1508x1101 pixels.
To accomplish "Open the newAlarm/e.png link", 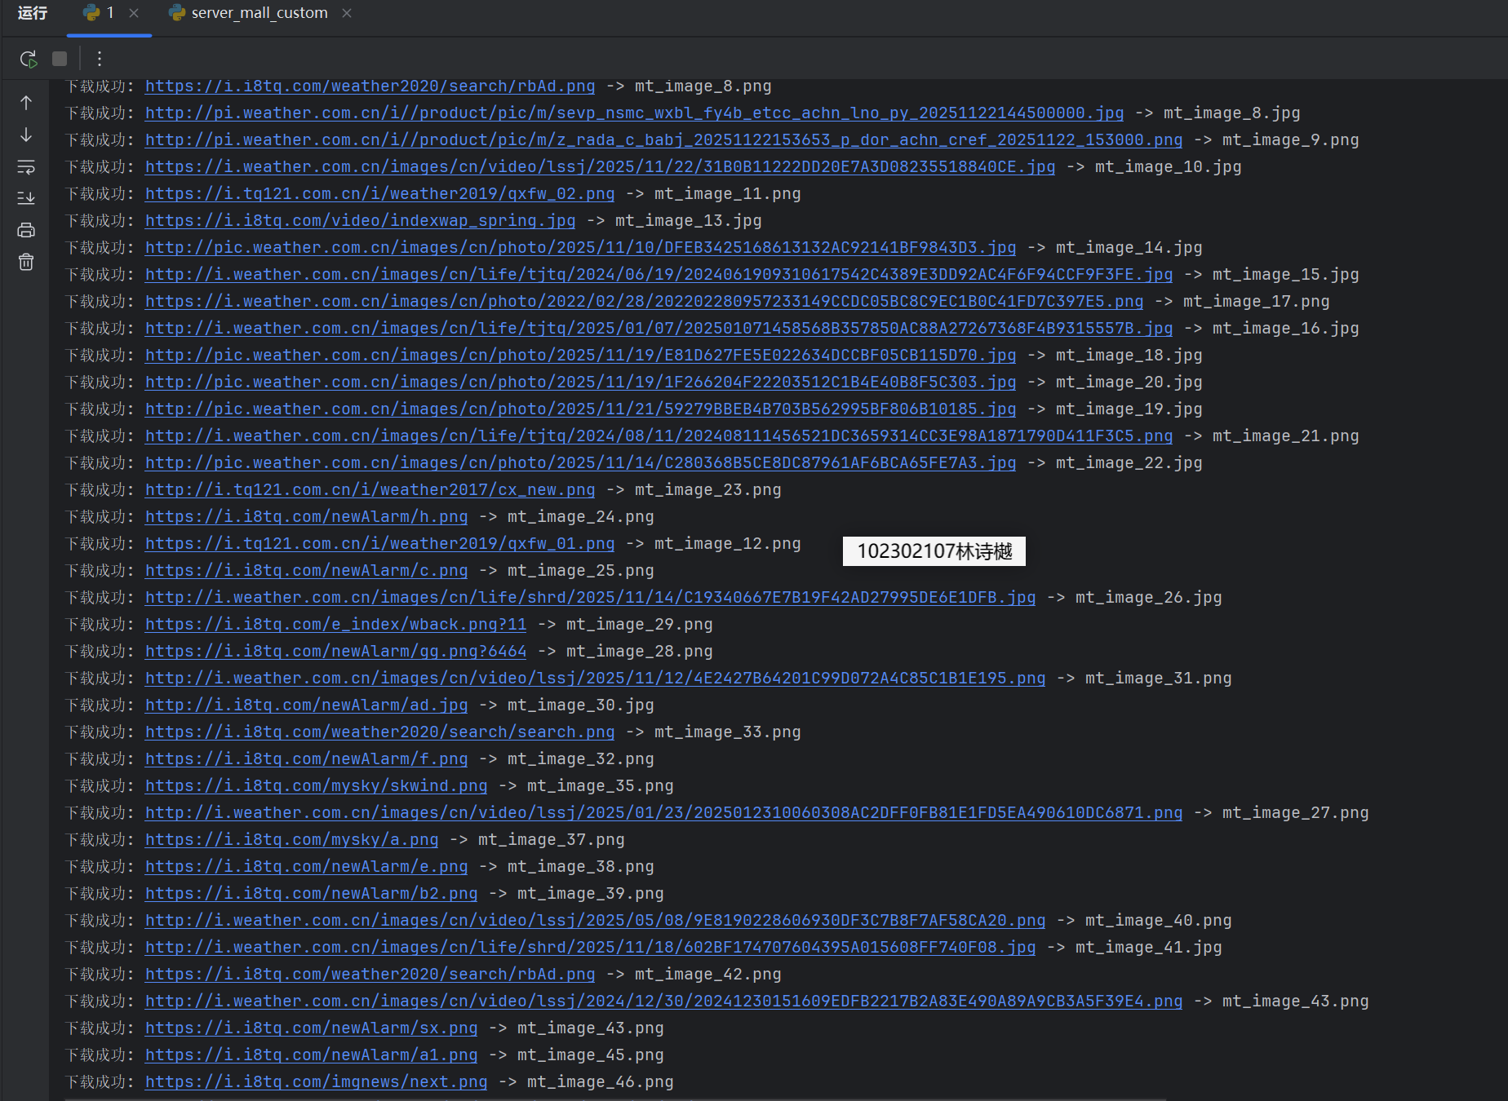I will point(306,867).
